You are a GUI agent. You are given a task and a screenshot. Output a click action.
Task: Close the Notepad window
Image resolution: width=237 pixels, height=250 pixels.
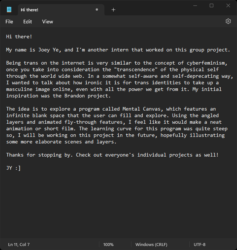228,5
